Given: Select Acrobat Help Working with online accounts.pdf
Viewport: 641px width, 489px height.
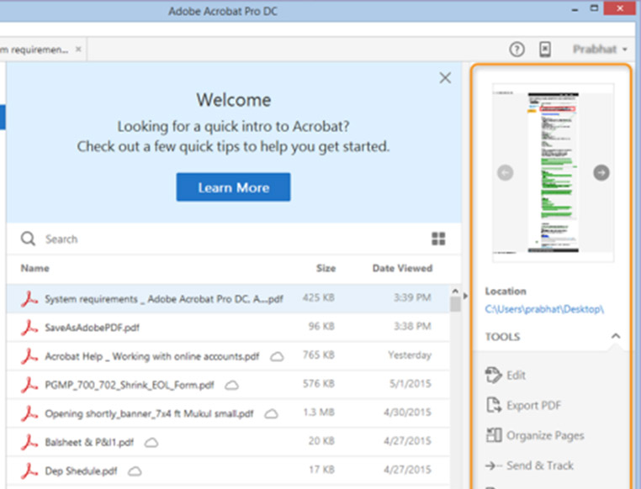Looking at the screenshot, I should point(228,356).
